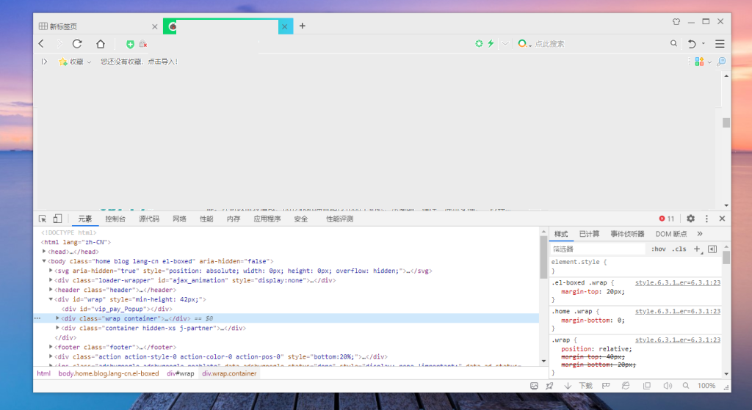The image size is (752, 410).
Task: Switch to the 控制台 console tab
Action: tap(115, 219)
